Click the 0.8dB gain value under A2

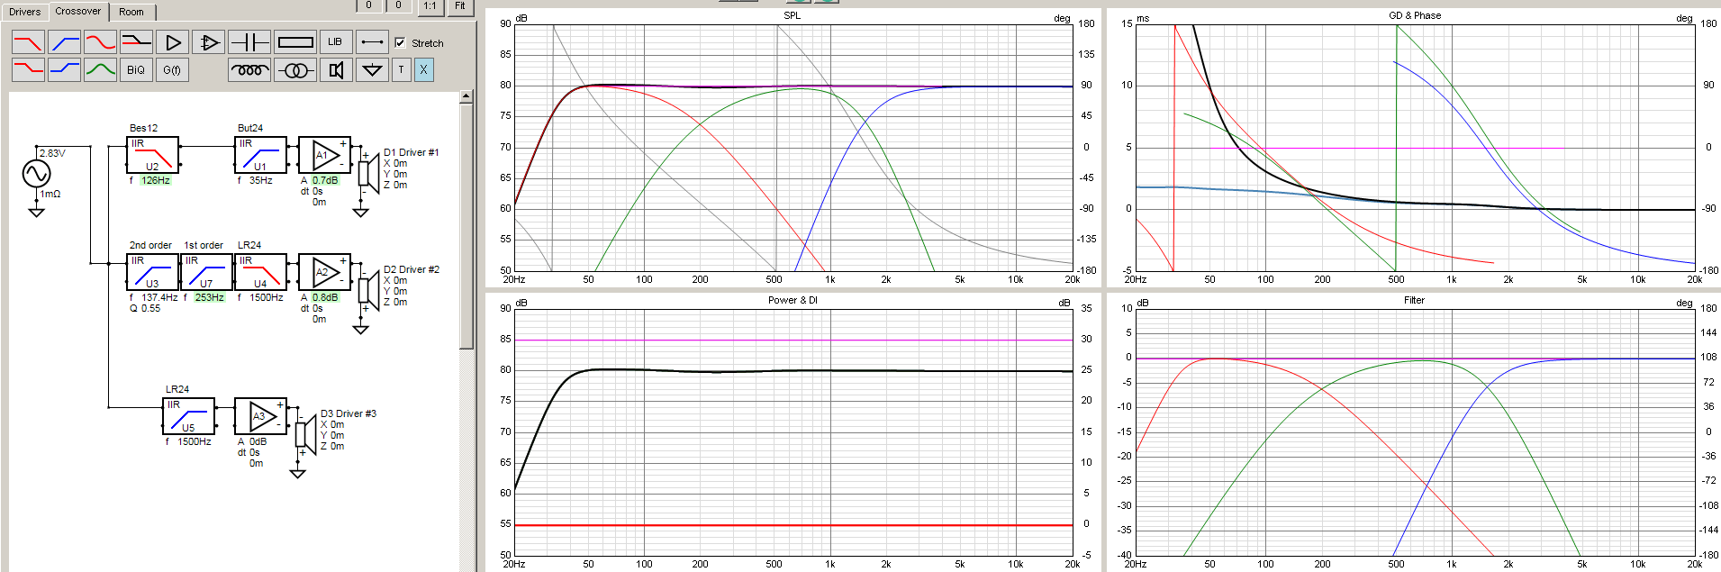tap(325, 297)
